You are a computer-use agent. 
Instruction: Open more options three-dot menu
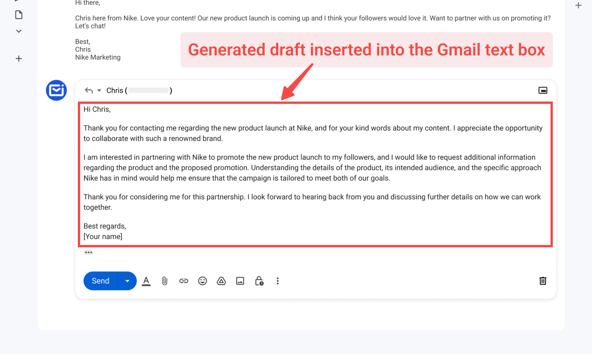[278, 281]
